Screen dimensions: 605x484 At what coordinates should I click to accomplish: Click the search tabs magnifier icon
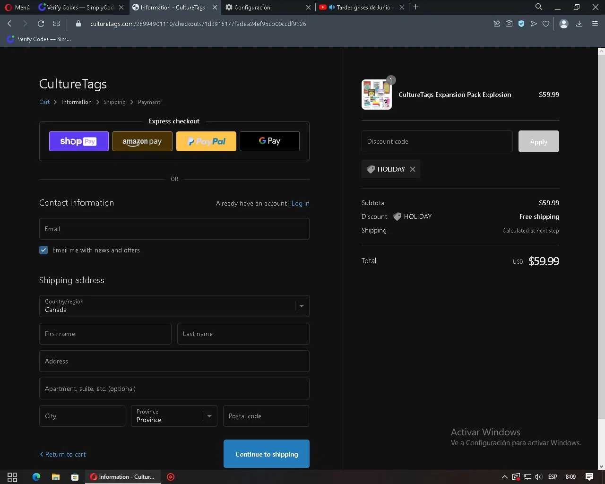[539, 7]
